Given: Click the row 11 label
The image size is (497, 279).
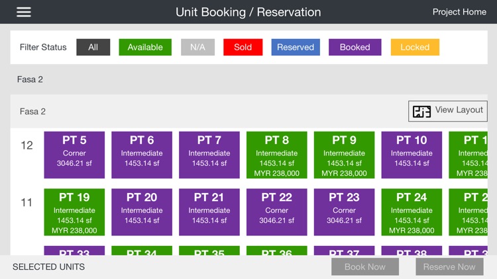Looking at the screenshot, I should pyautogui.click(x=27, y=202).
